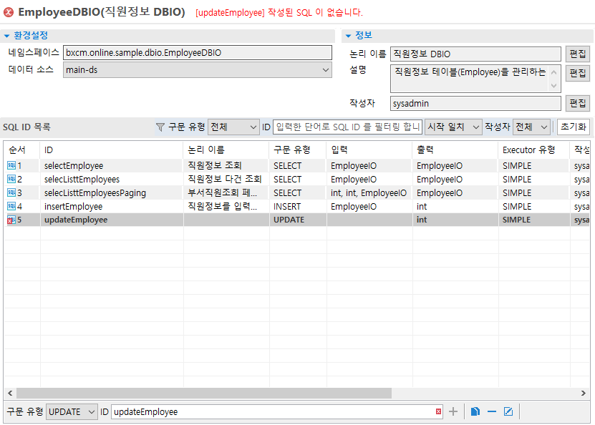595x425 pixels.
Task: Click the copy SQL ID icon
Action: (x=475, y=411)
